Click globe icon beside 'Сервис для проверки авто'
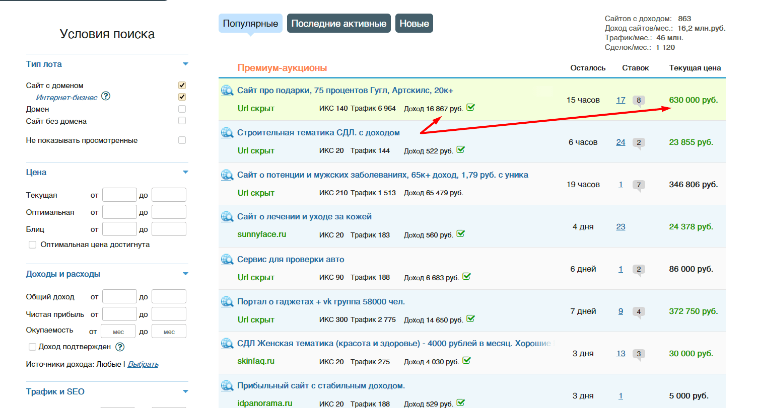Image resolution: width=758 pixels, height=408 pixels. 227,260
